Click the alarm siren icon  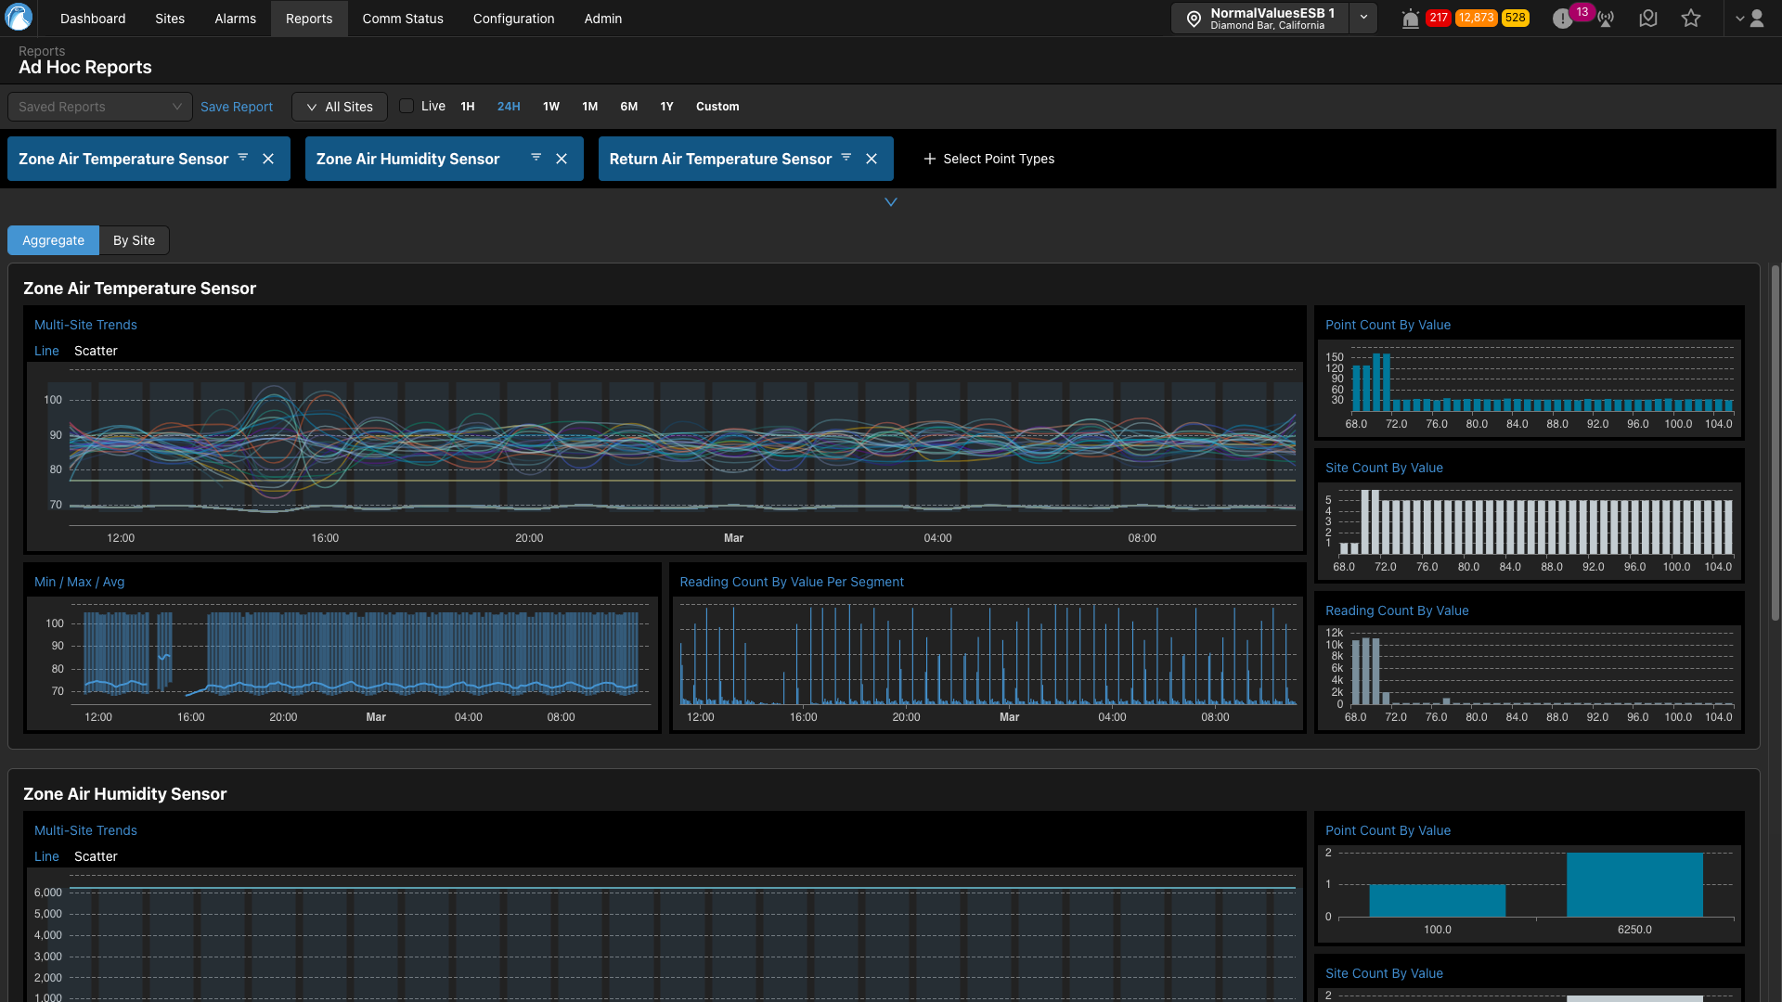tap(1410, 19)
